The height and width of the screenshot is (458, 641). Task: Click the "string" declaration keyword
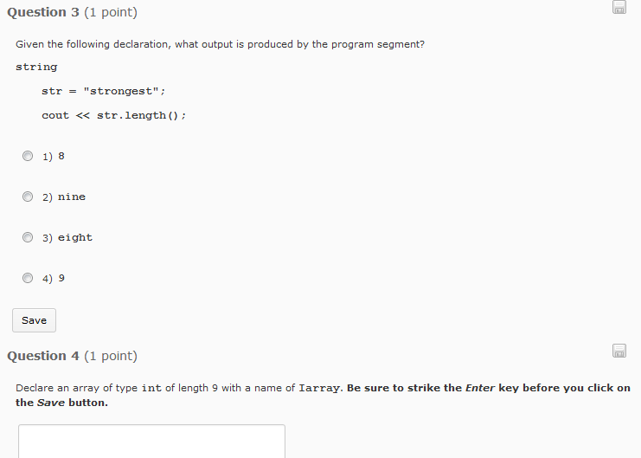(36, 68)
